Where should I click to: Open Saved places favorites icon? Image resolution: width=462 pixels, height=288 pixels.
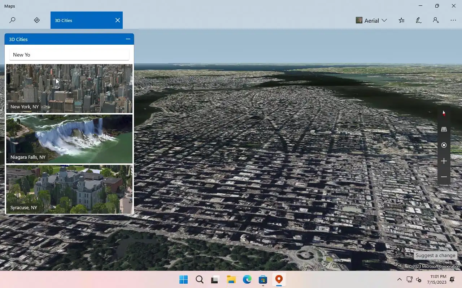tap(401, 20)
